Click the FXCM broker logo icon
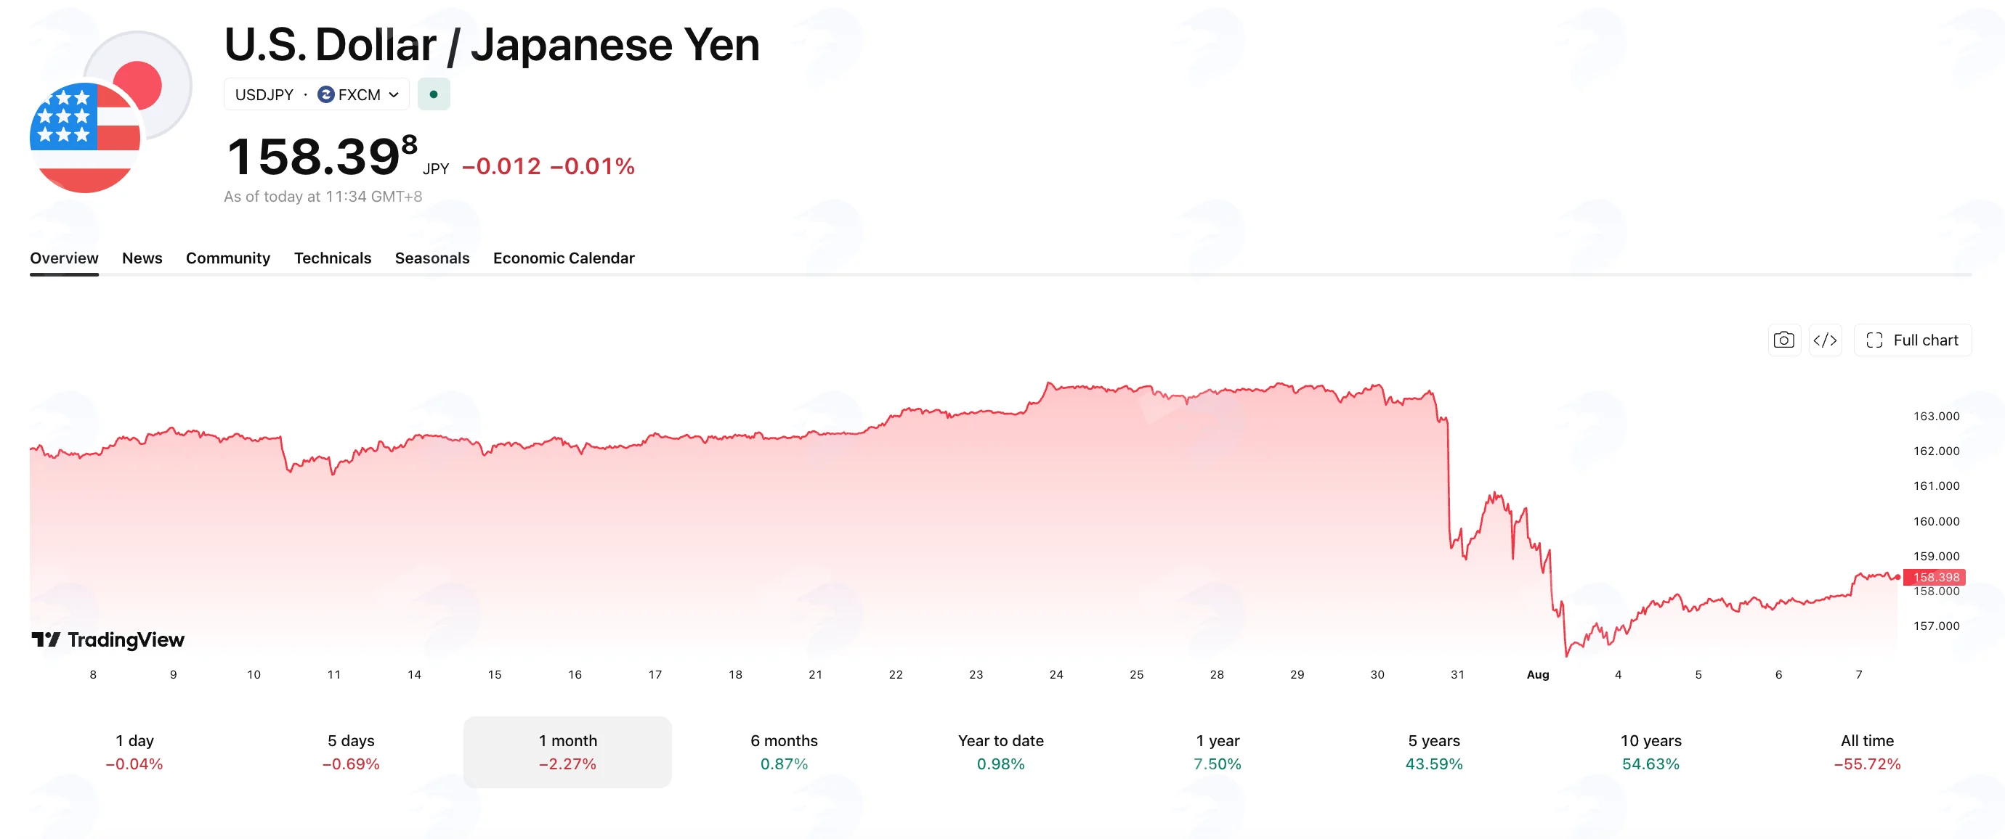2005x839 pixels. coord(326,94)
